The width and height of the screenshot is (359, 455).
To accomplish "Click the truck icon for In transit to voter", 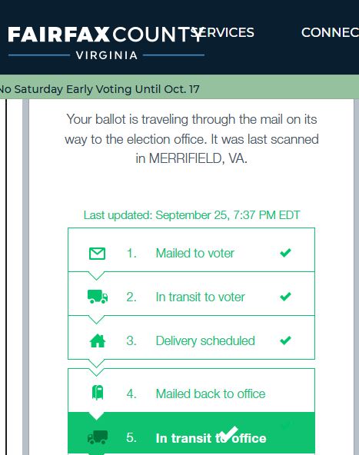I will click(x=98, y=297).
